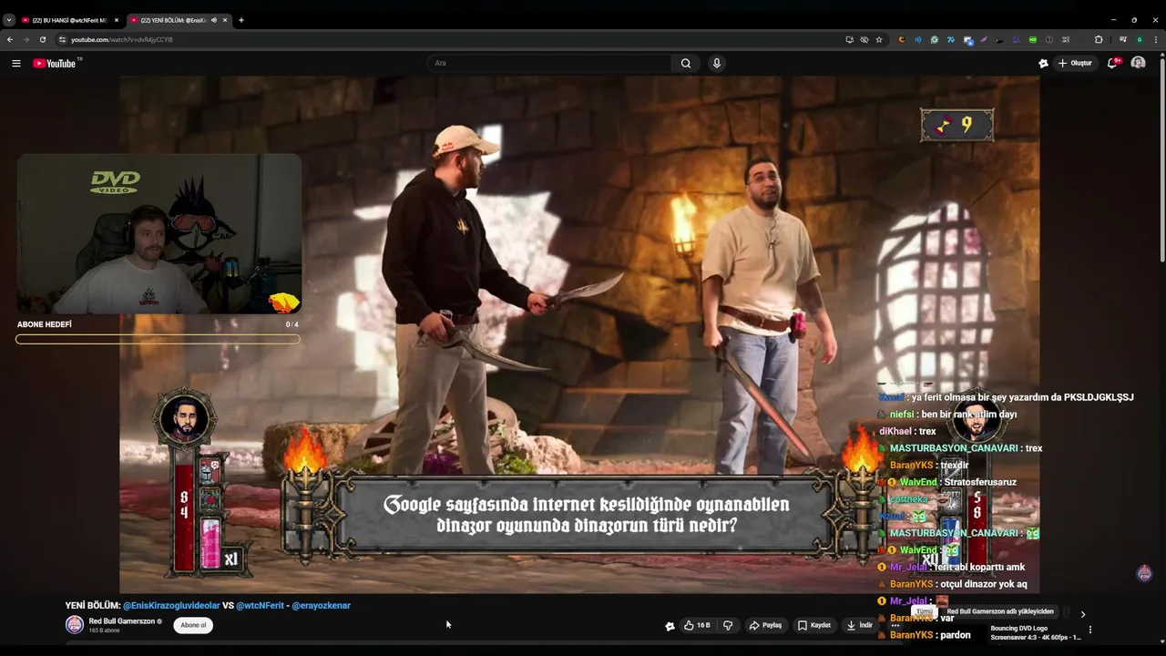
Task: Close the YENİ BÖLÜM tab
Action: pyautogui.click(x=225, y=20)
